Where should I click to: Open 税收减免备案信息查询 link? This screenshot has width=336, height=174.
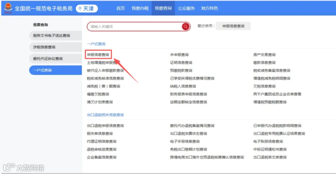pyautogui.click(x=272, y=70)
